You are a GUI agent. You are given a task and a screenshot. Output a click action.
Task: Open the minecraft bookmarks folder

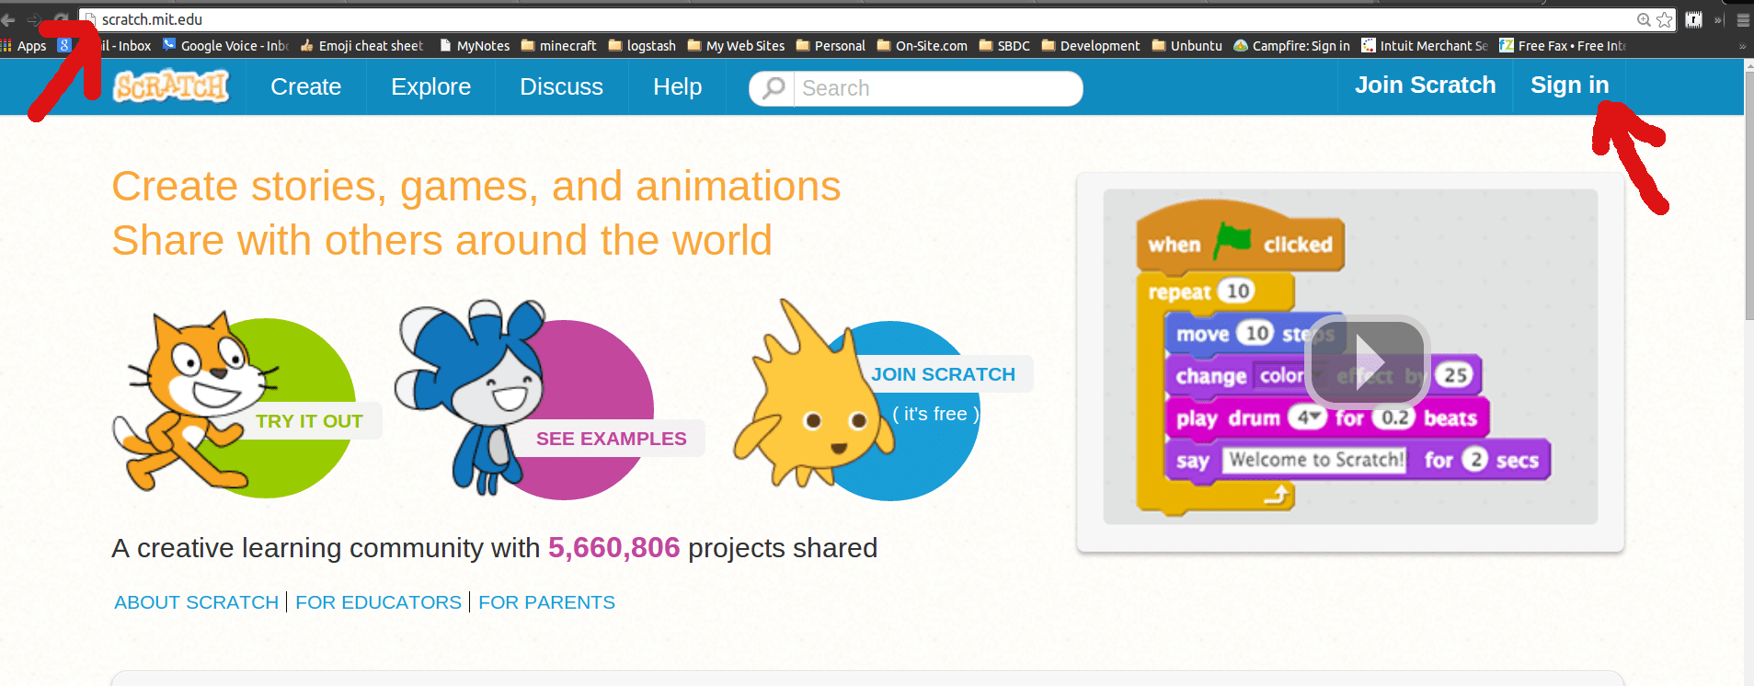[x=558, y=46]
